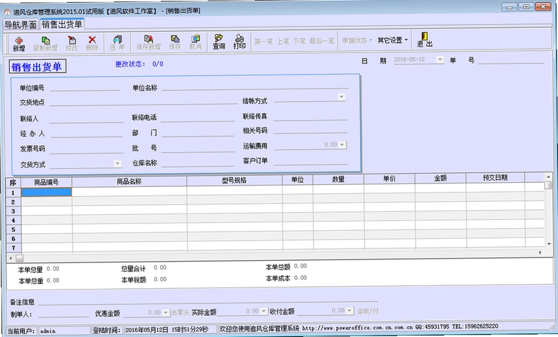This screenshot has width=558, height=337.
Task: Click the 去零头 button
Action: coord(180,313)
